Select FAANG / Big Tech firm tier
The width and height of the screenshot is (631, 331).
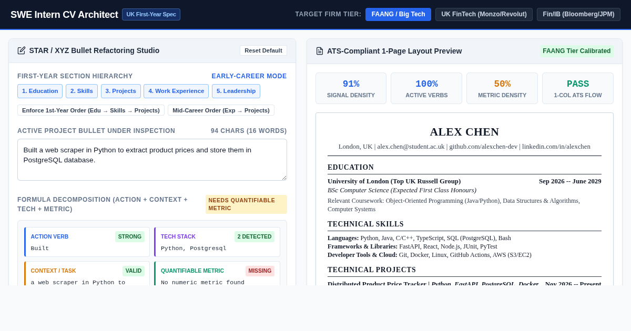coord(398,14)
